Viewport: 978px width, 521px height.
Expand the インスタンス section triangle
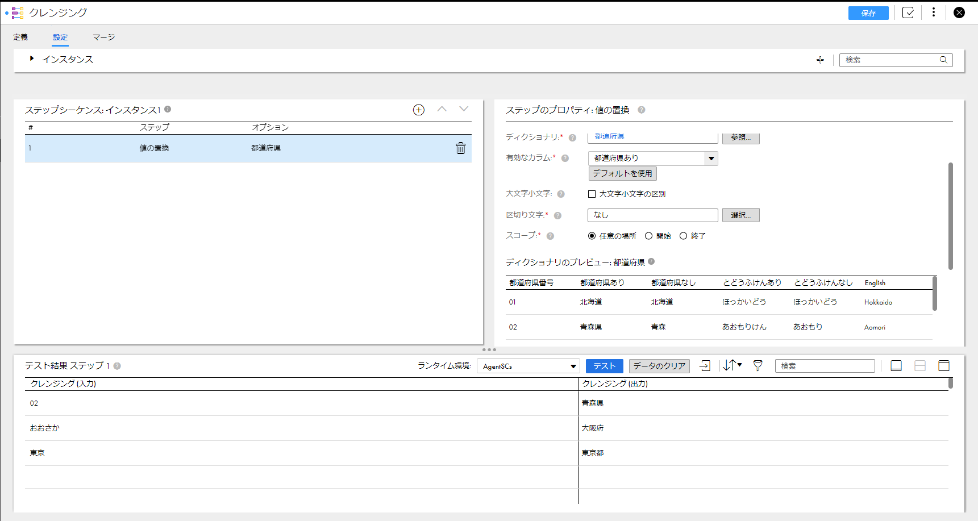pyautogui.click(x=32, y=59)
